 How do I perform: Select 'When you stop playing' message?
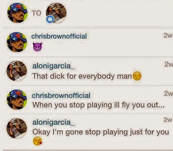(x=98, y=105)
